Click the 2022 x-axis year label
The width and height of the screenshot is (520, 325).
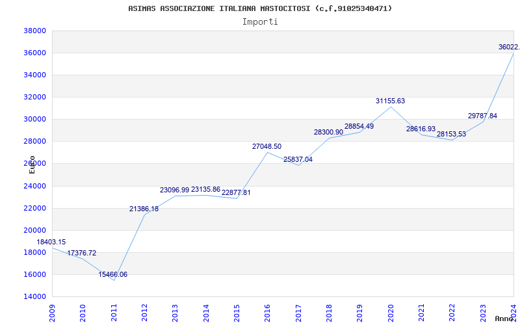point(452,313)
